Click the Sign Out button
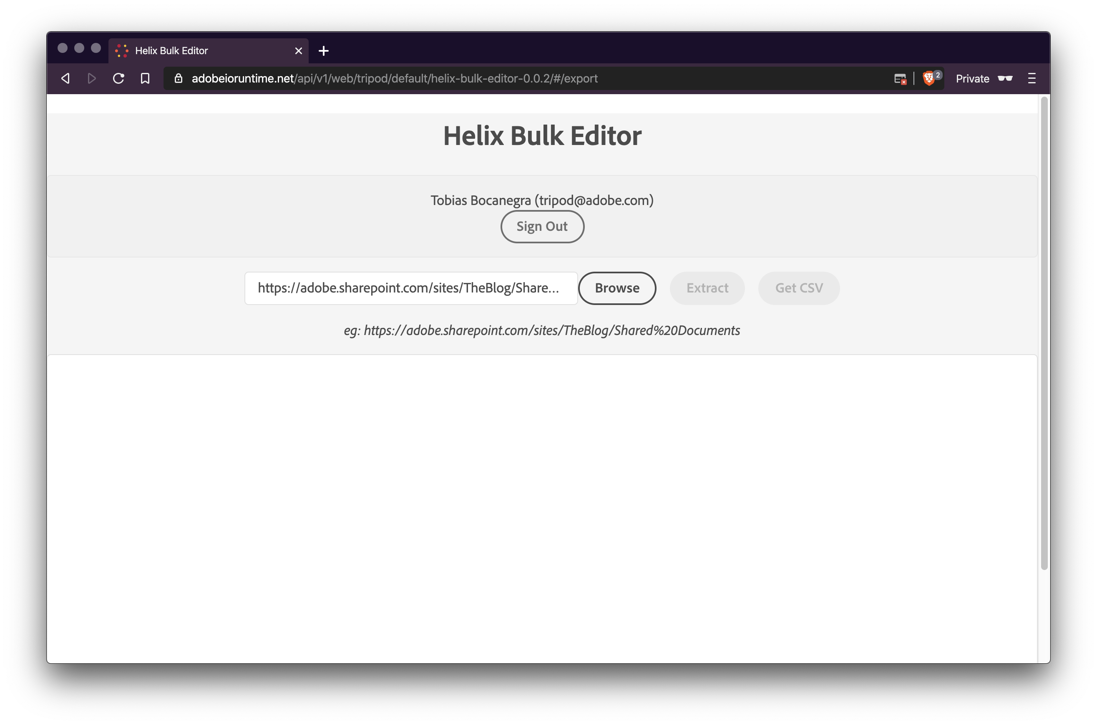This screenshot has height=725, width=1097. coord(542,226)
